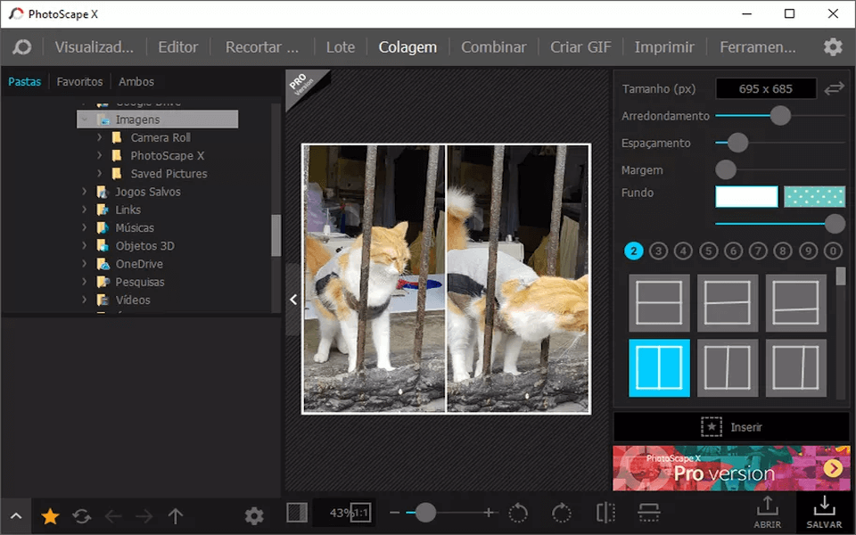The width and height of the screenshot is (856, 535).
Task: Switch to Favoritos folder tab
Action: pos(79,82)
